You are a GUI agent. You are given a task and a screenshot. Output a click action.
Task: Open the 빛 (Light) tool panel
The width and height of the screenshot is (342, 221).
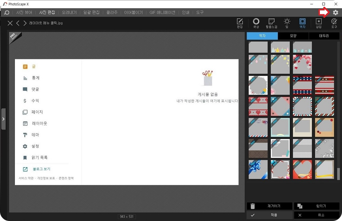[x=287, y=23]
